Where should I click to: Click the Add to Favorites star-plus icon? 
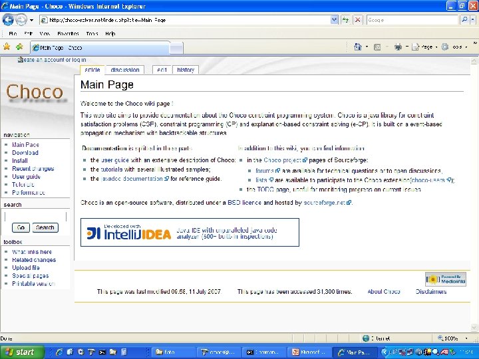19,47
